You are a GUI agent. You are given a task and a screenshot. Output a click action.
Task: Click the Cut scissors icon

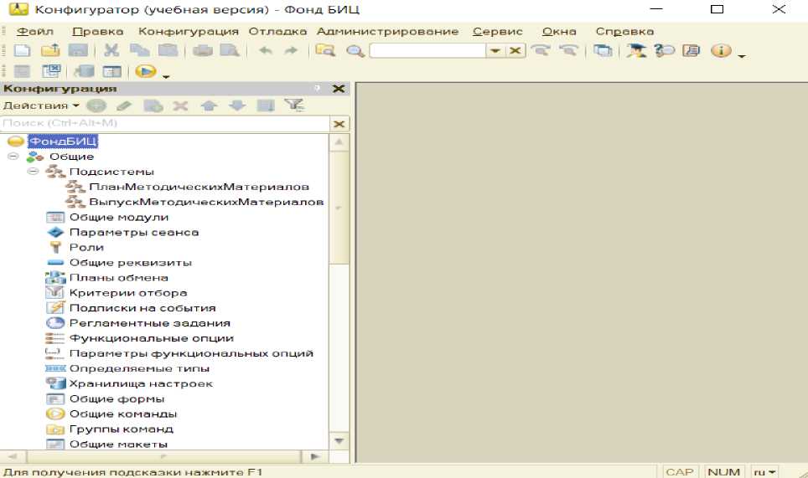(111, 51)
